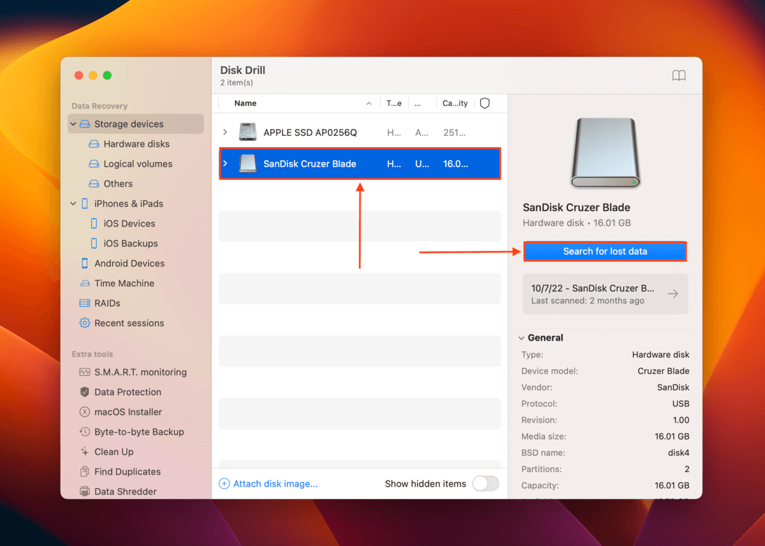Click the arrow on last scanned session
This screenshot has width=765, height=546.
pyautogui.click(x=673, y=294)
